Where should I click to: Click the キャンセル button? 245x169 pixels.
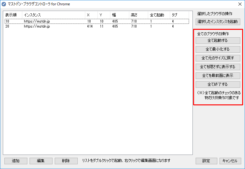coord(230,161)
